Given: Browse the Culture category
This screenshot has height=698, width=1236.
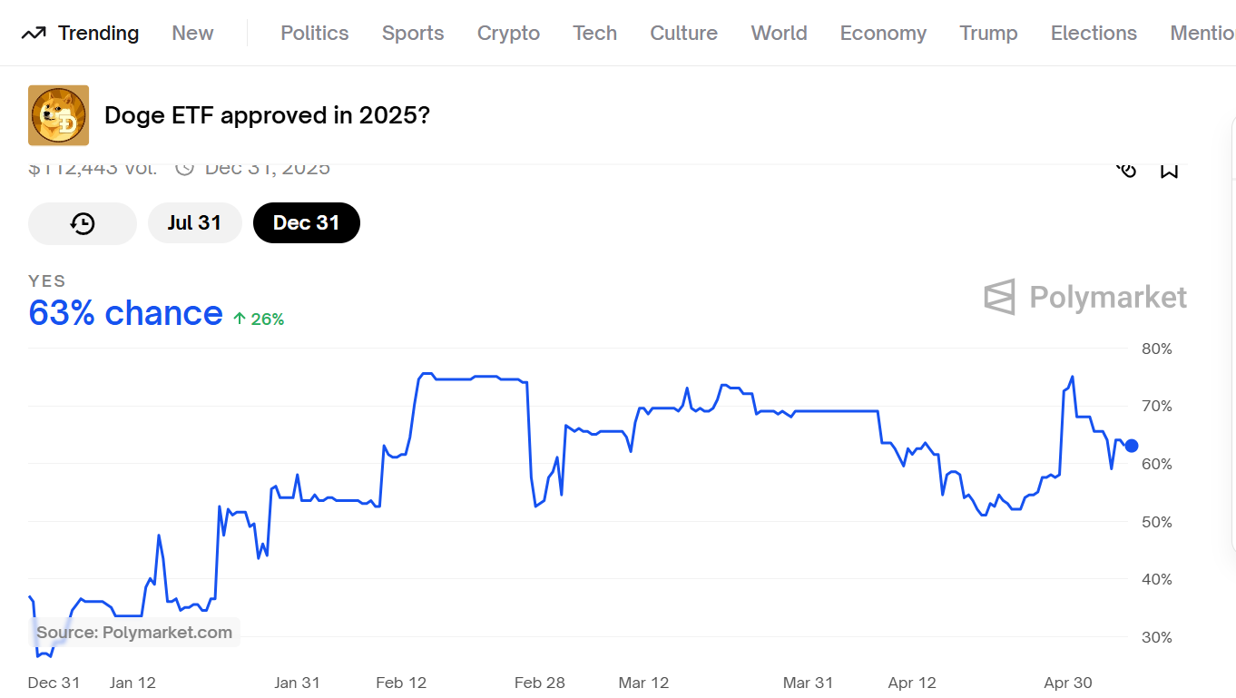Looking at the screenshot, I should 683,34.
